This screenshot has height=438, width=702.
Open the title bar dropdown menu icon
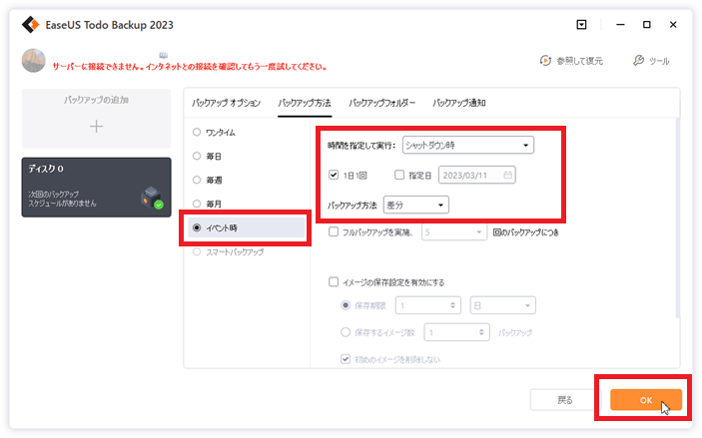pos(582,24)
